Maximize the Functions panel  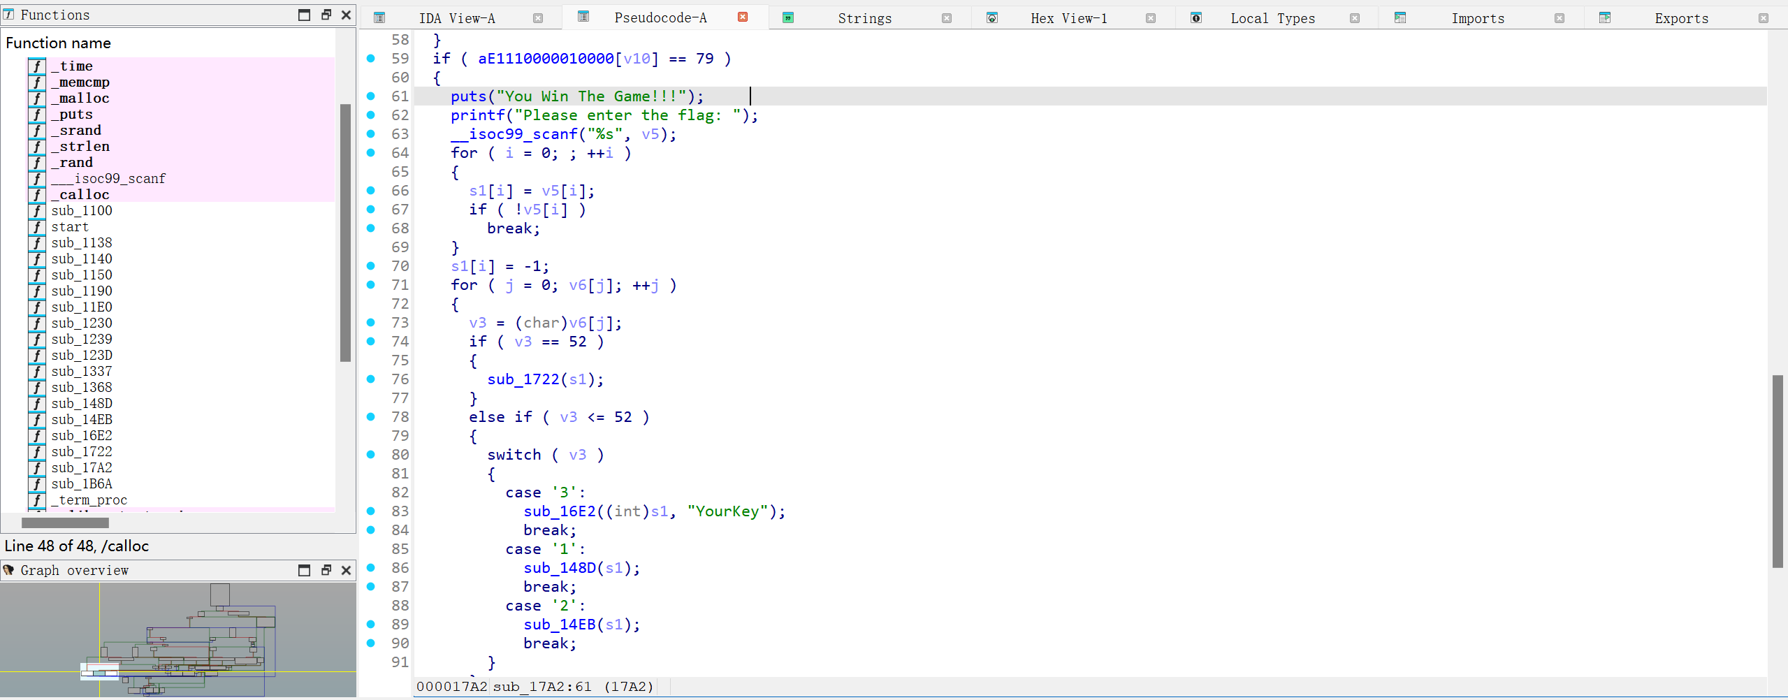click(x=304, y=15)
